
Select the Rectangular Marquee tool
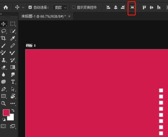(x=13, y=24)
